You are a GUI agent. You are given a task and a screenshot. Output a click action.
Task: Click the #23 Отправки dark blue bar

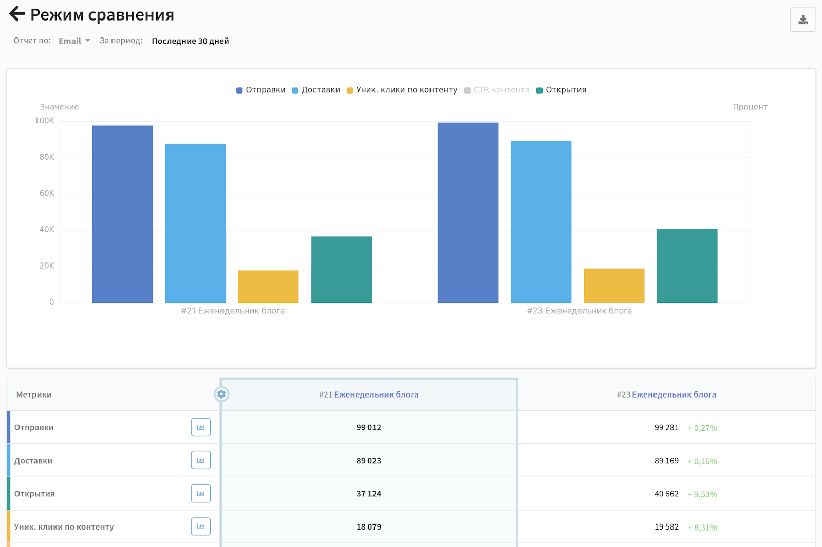tap(468, 212)
